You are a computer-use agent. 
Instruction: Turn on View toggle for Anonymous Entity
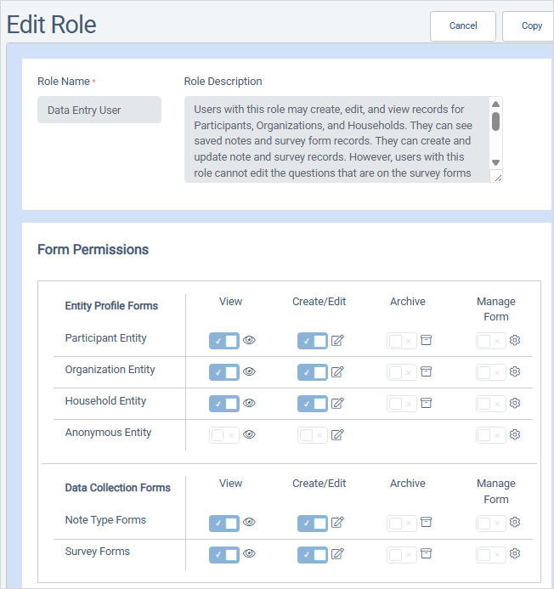(224, 435)
